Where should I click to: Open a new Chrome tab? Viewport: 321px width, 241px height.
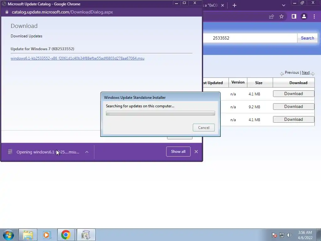tap(234, 6)
